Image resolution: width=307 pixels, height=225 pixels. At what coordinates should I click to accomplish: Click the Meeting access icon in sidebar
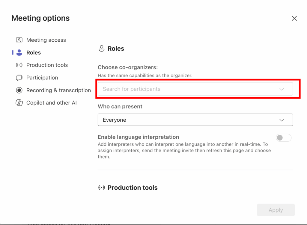19,40
